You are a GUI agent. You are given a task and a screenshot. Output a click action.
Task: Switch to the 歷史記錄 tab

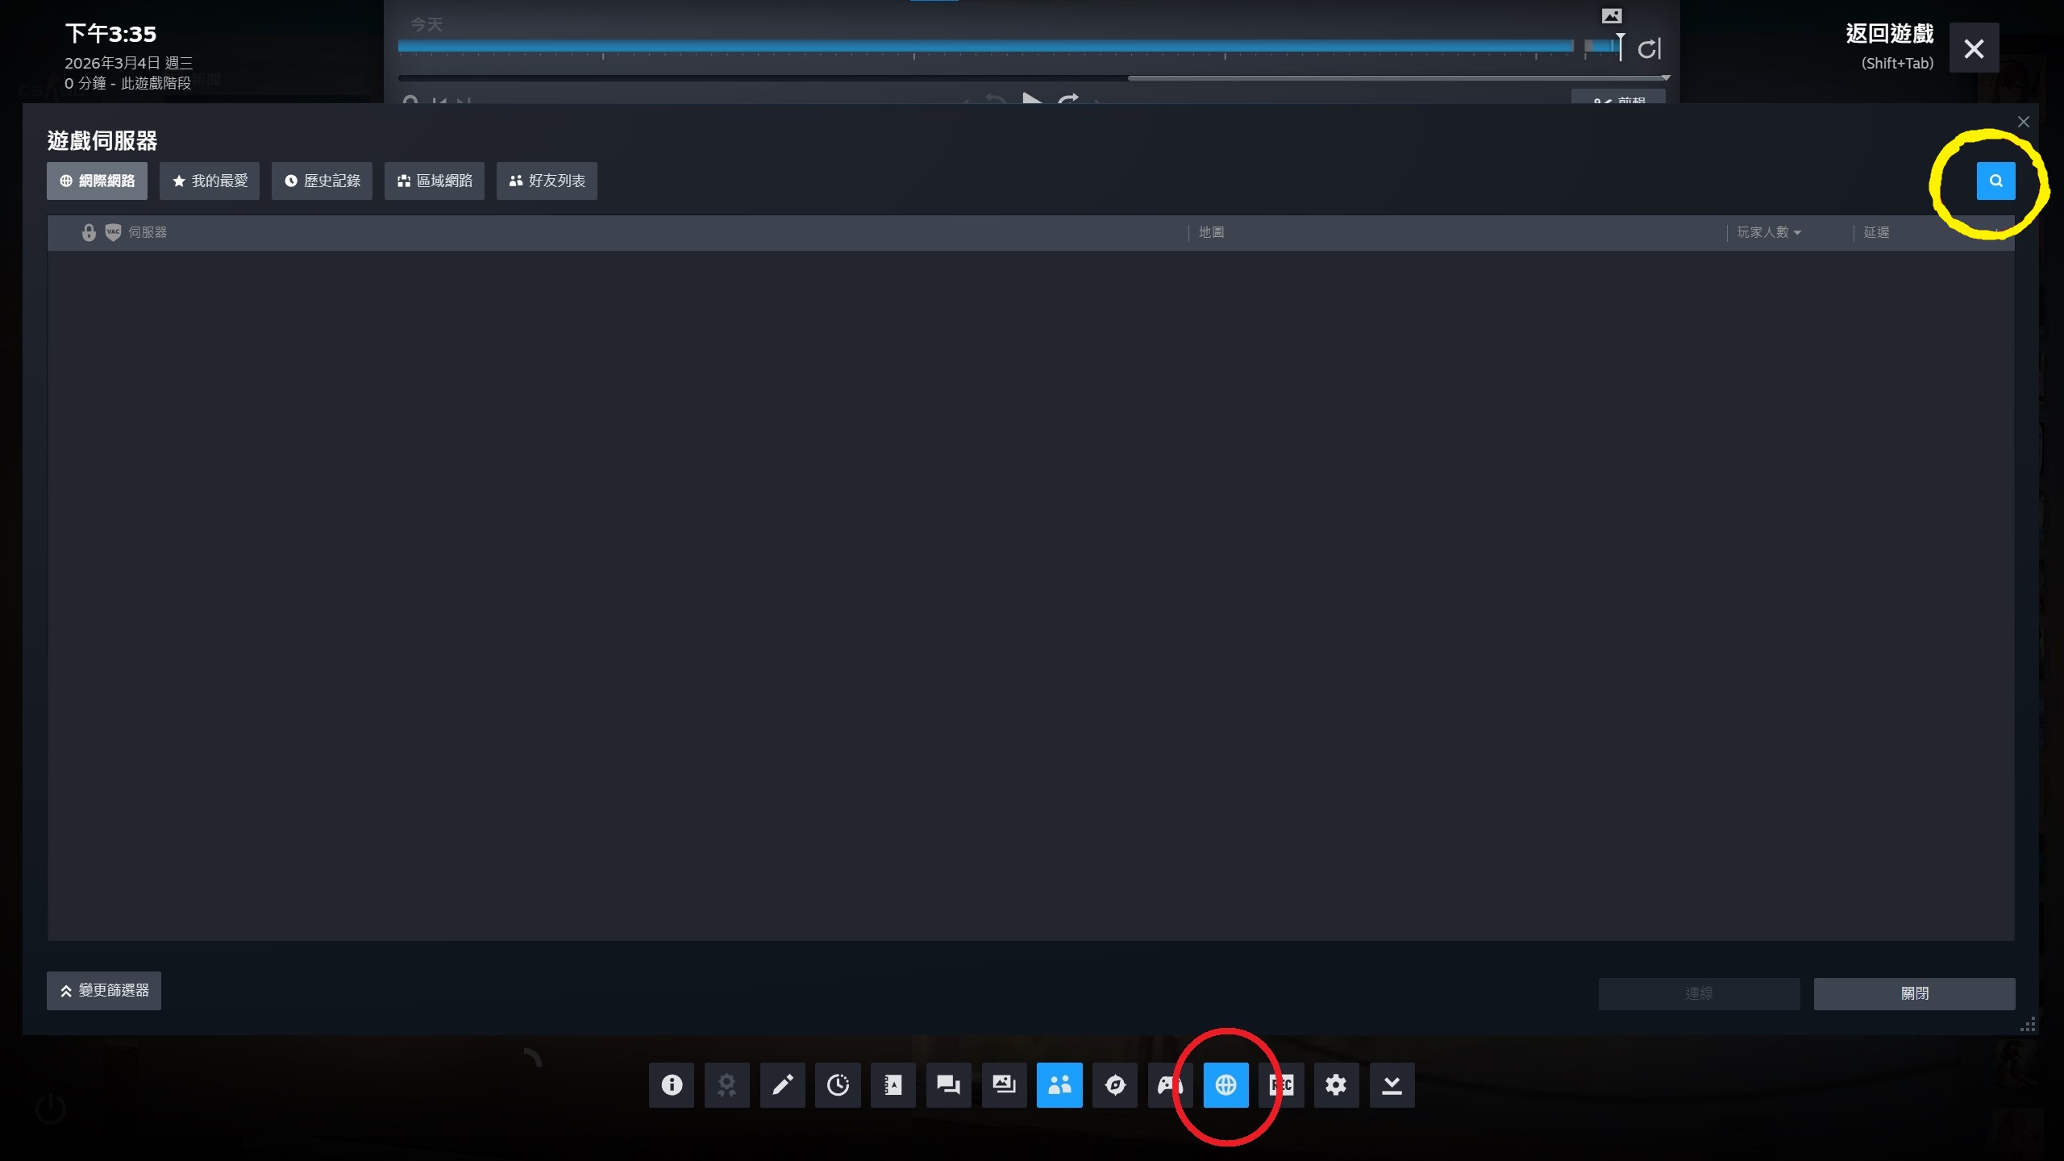click(x=322, y=181)
